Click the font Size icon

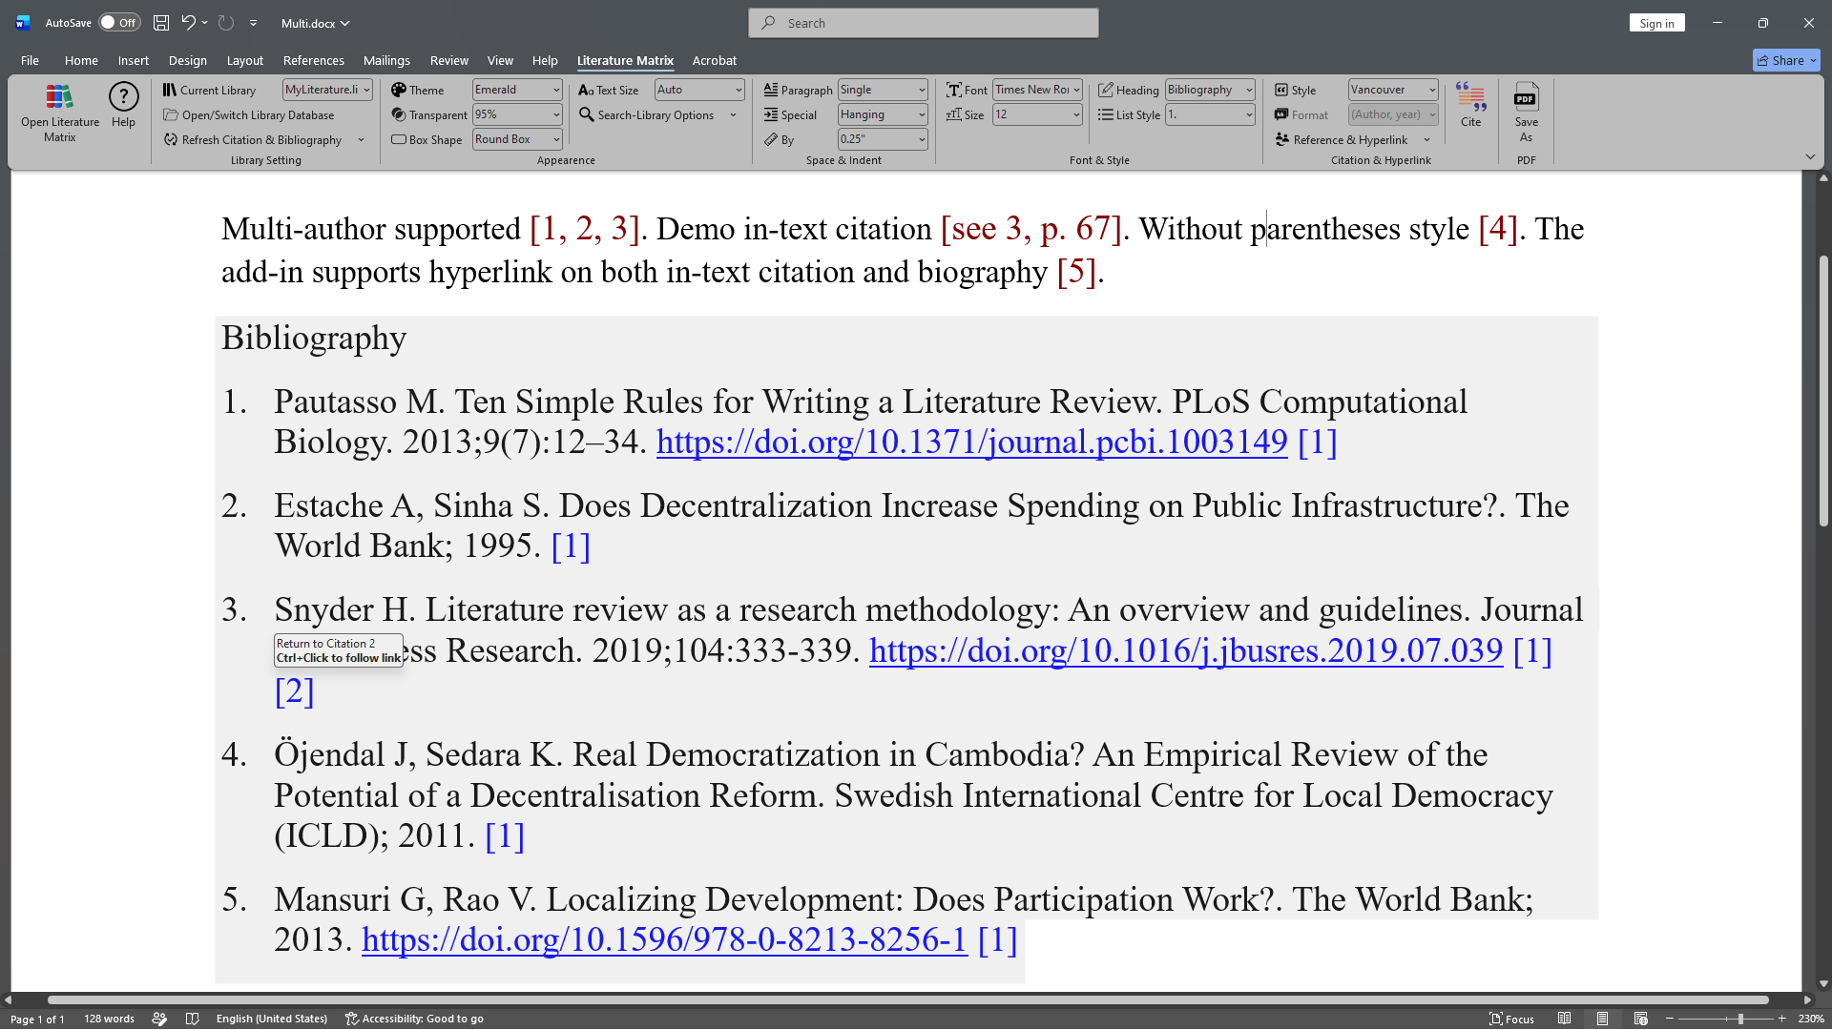(x=954, y=114)
